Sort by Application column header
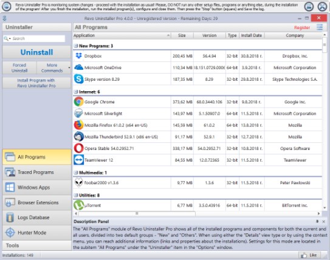The height and width of the screenshot is (260, 330). (122, 35)
